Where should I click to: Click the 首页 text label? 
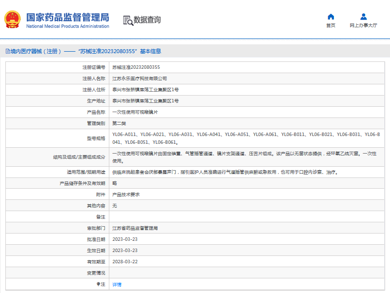pos(331,25)
